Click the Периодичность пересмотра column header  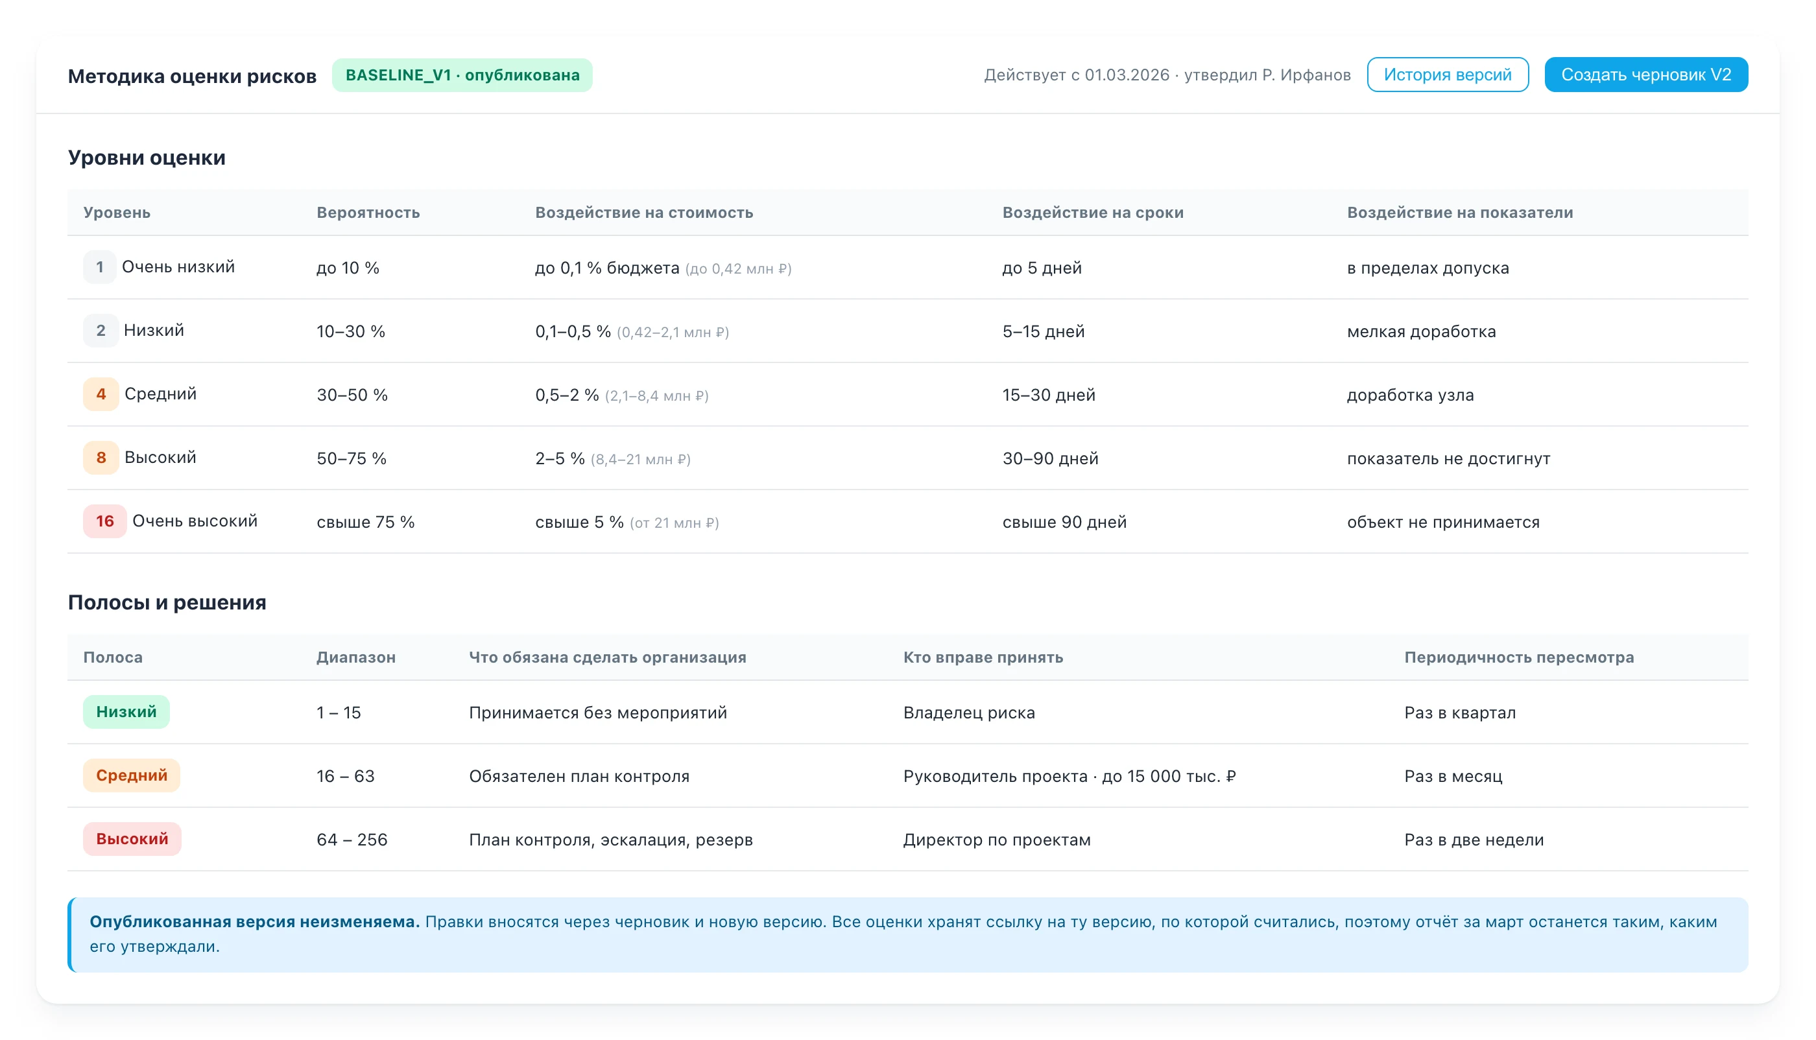[1519, 658]
